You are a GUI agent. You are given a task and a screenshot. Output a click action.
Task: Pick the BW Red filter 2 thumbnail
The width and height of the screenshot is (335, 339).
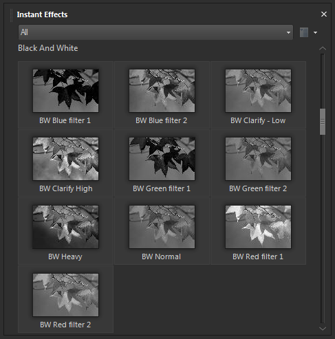tap(65, 295)
